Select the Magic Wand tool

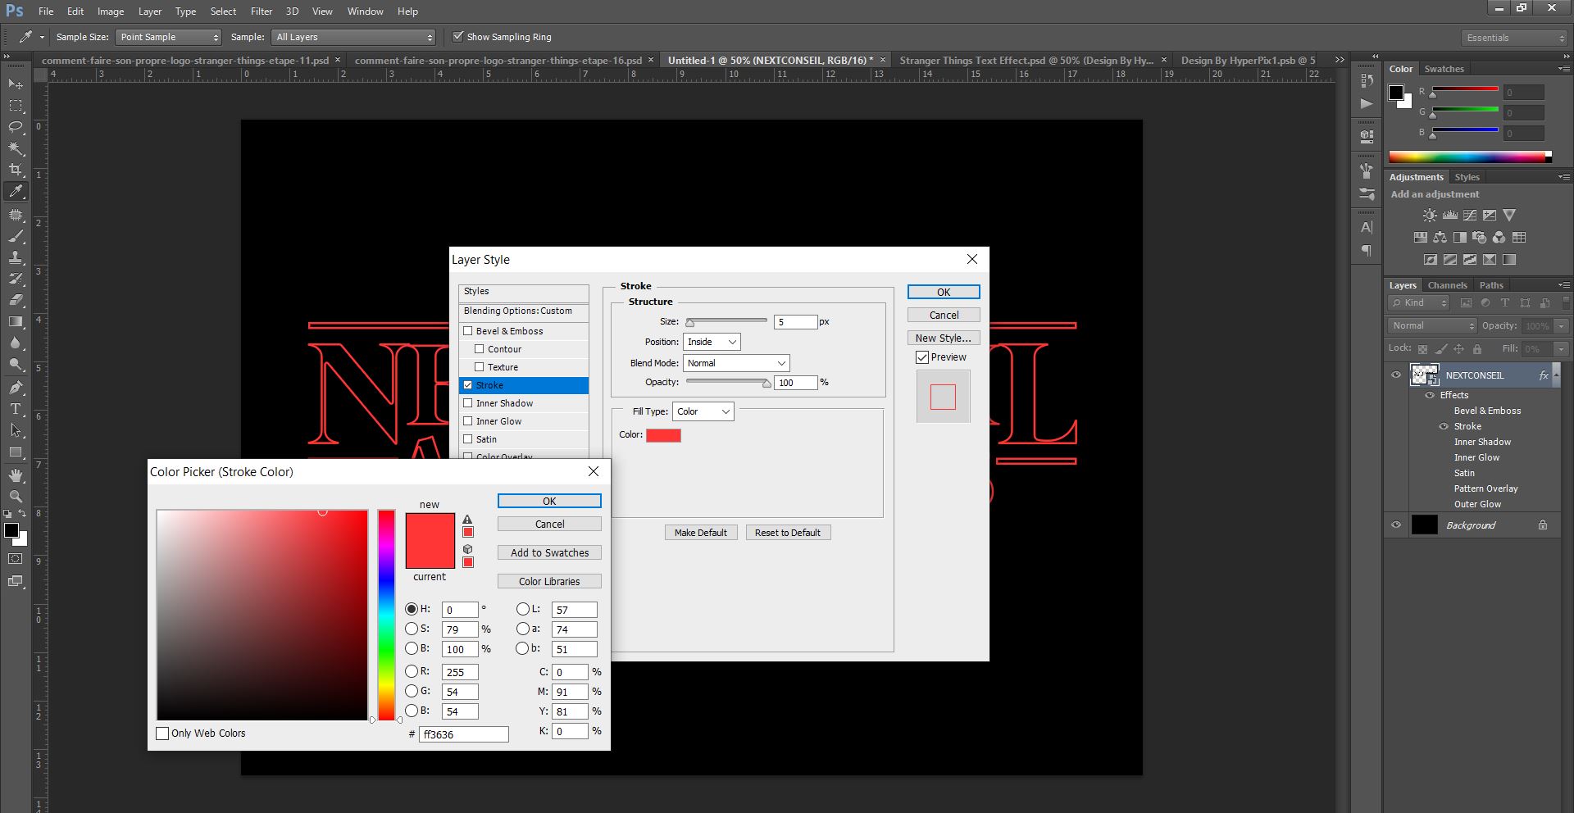16,148
